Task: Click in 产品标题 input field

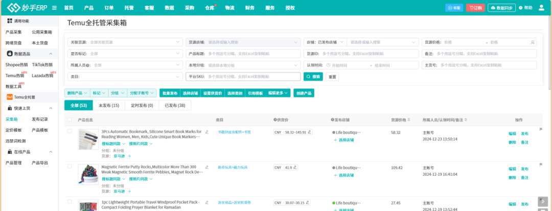Action: coord(243,54)
